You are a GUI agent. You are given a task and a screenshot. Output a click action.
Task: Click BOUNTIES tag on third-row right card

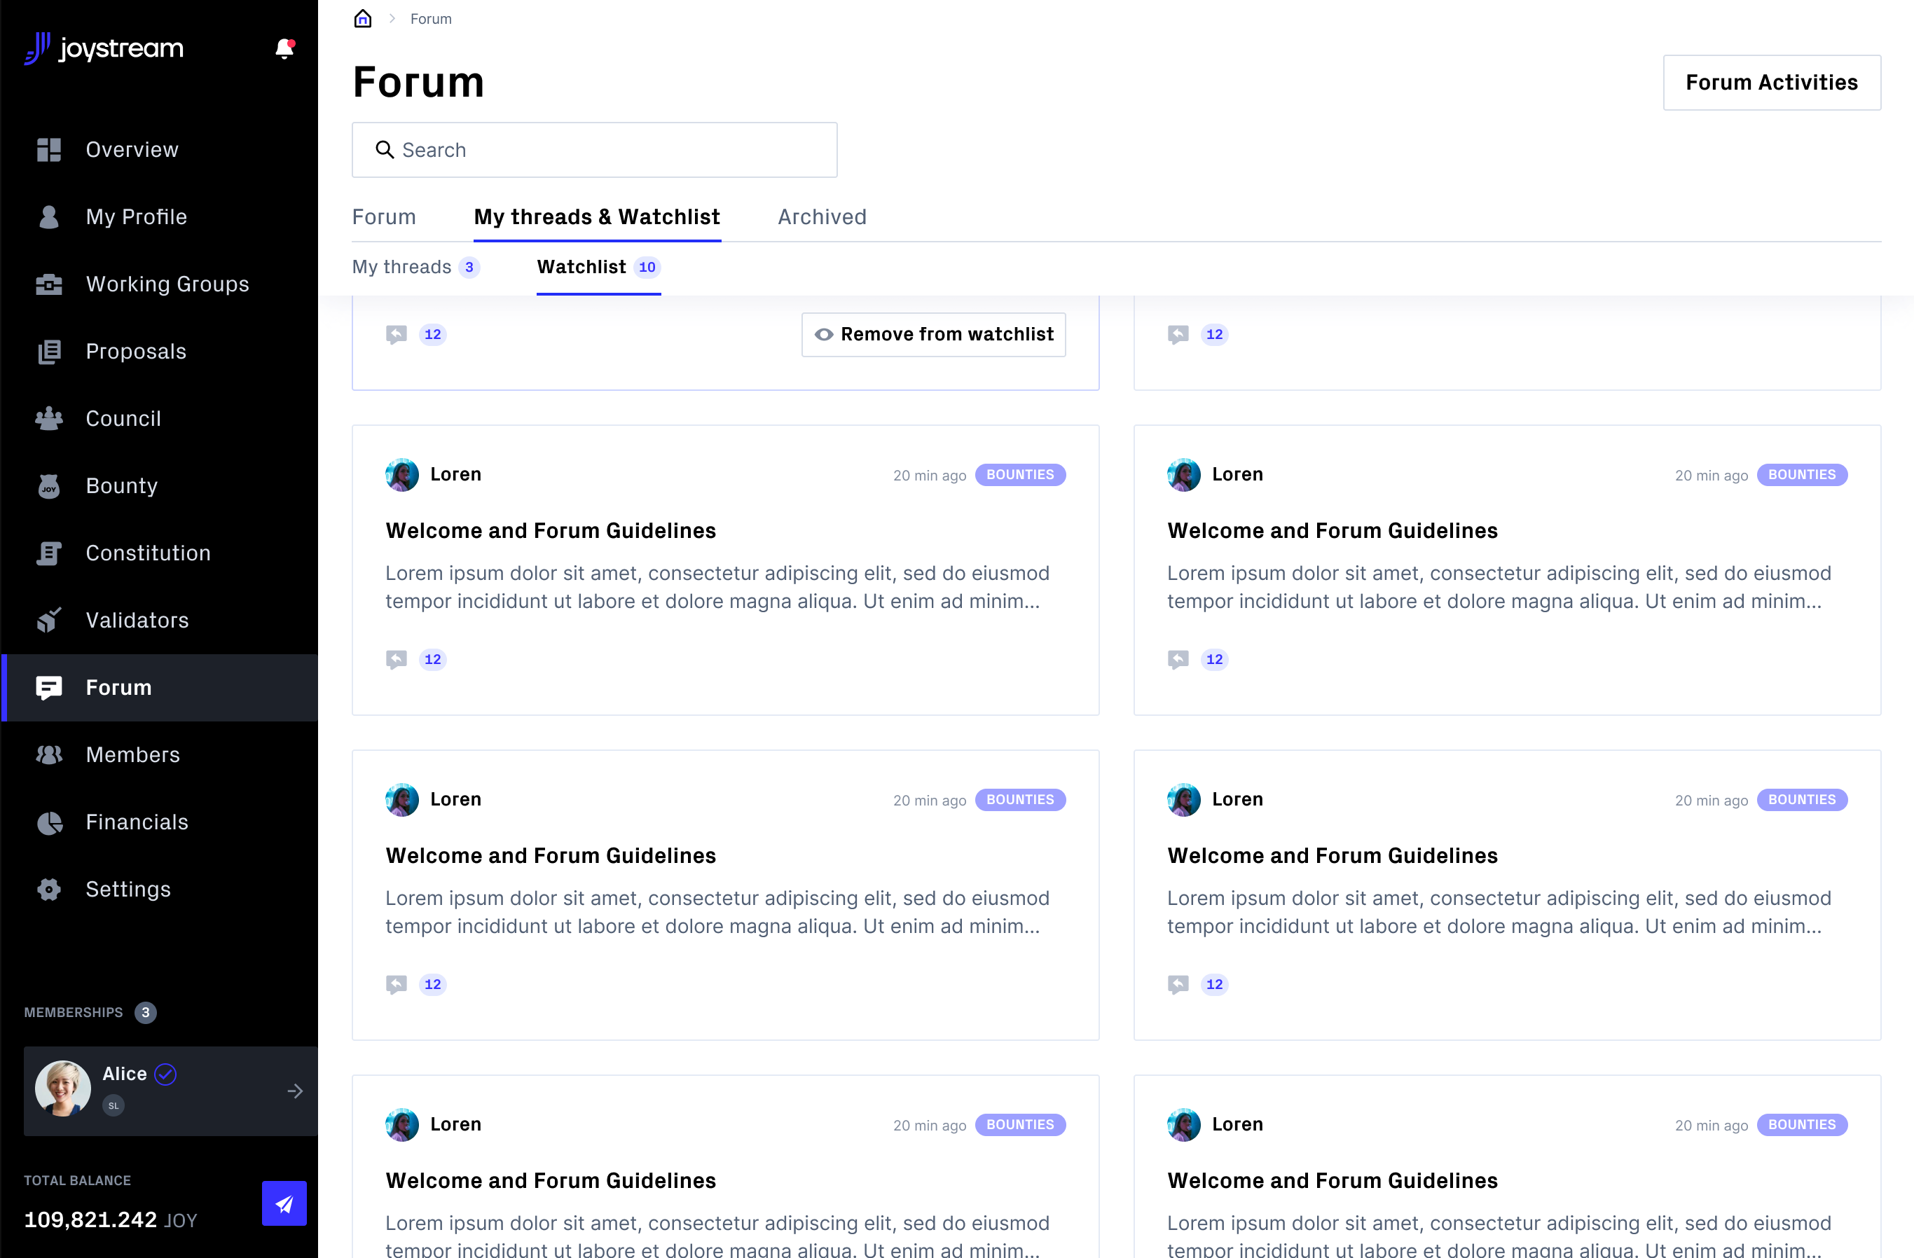point(1802,799)
